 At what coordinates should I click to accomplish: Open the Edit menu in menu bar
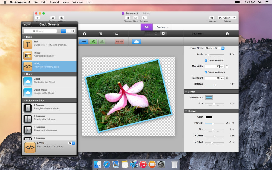(x=44, y=2)
